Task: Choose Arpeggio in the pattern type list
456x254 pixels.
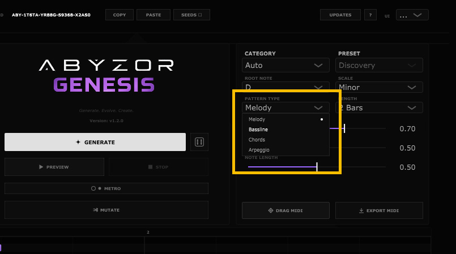Action: click(285, 150)
